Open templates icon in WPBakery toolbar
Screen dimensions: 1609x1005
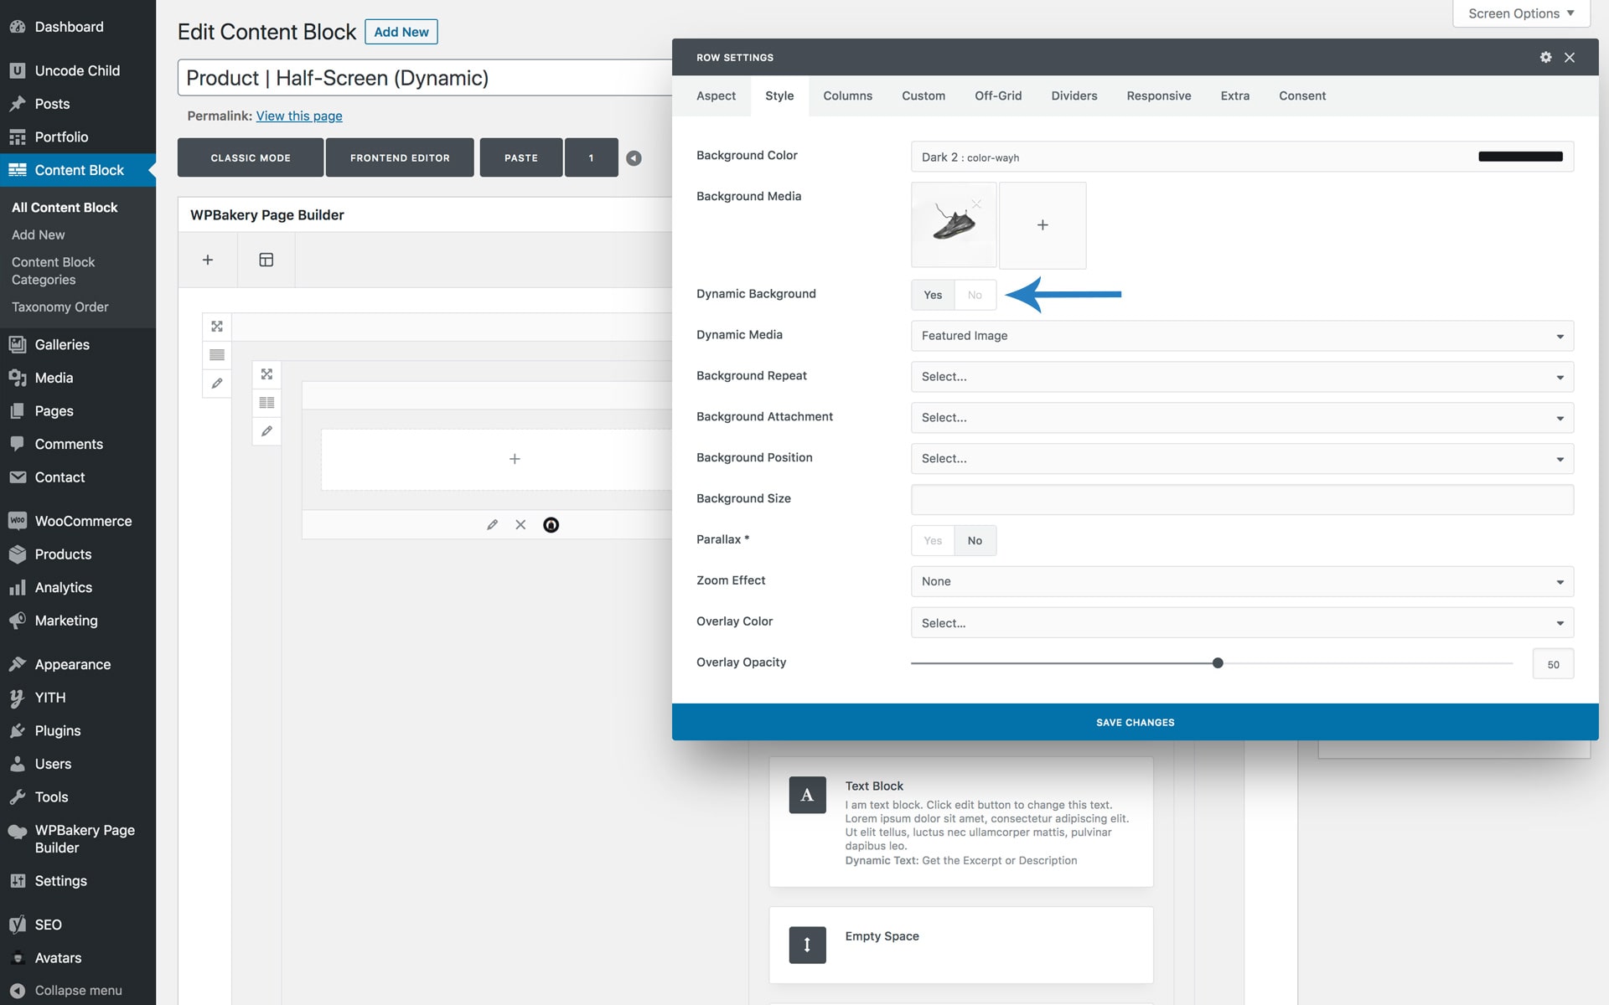266,260
